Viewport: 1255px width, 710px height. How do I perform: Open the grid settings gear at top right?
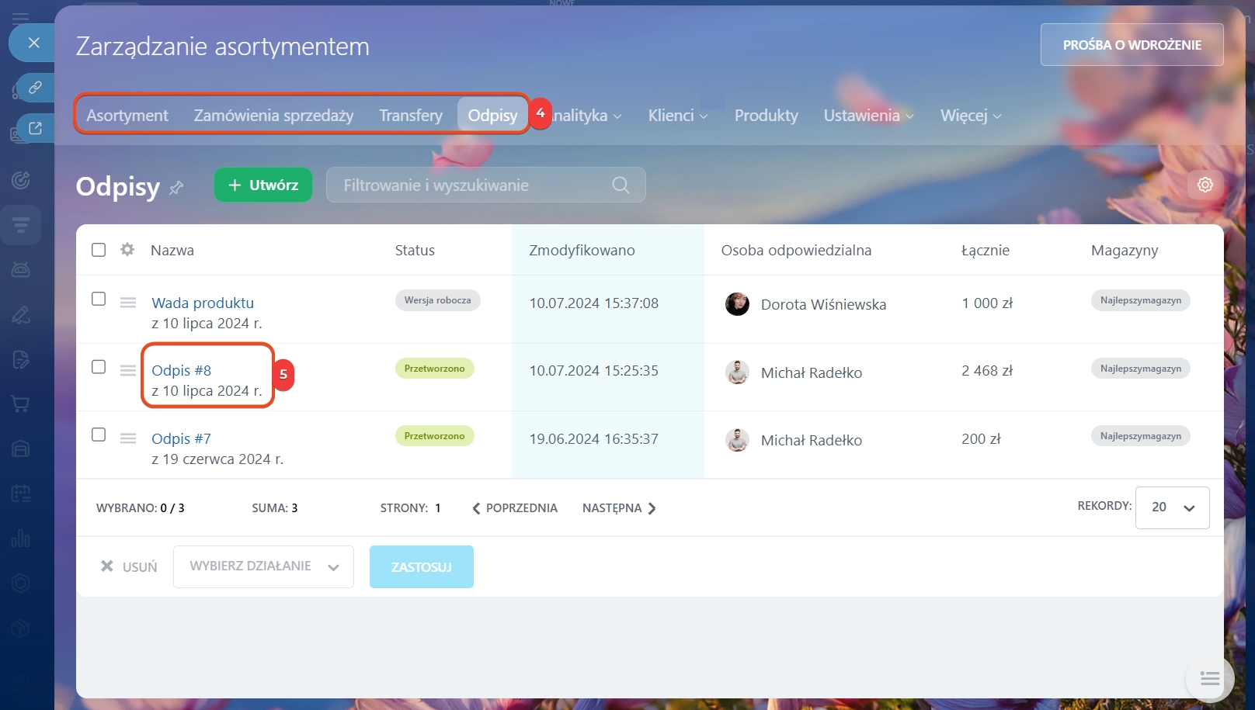tap(1205, 185)
